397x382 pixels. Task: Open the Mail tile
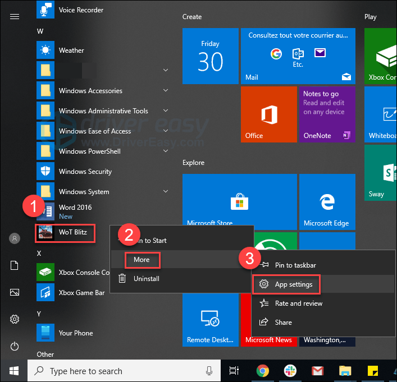[298, 56]
